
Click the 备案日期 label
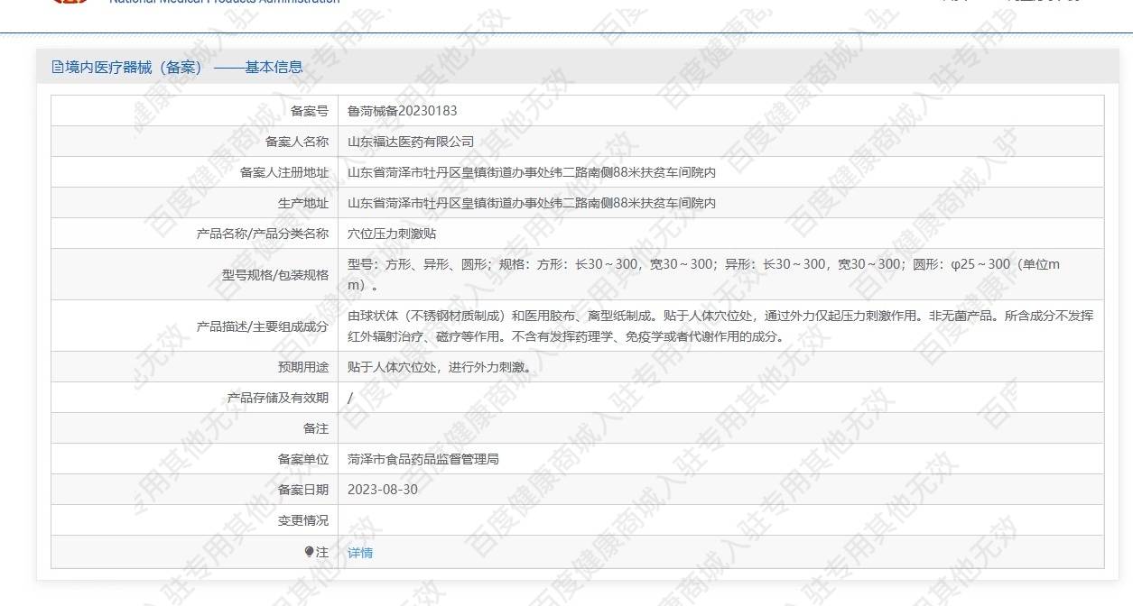pos(303,490)
